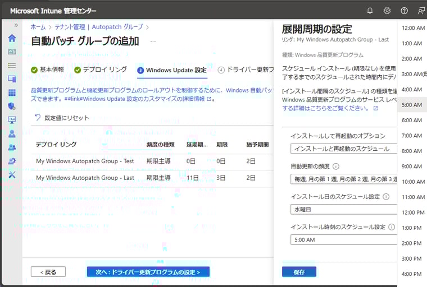
Task: Open the notifications bell icon
Action: pos(370,11)
